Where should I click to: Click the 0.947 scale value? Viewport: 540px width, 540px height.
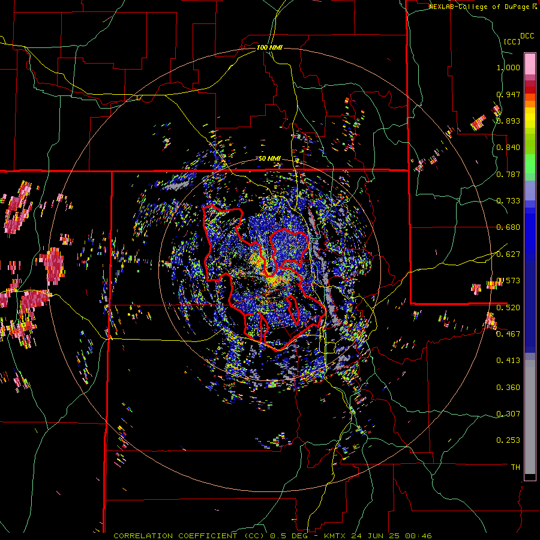[508, 94]
